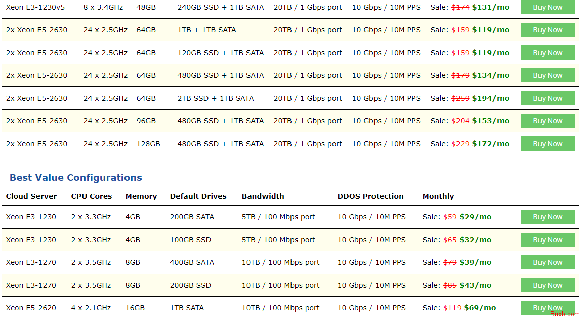This screenshot has height=319, width=582.
Task: Click the Memory column header
Action: click(x=141, y=196)
